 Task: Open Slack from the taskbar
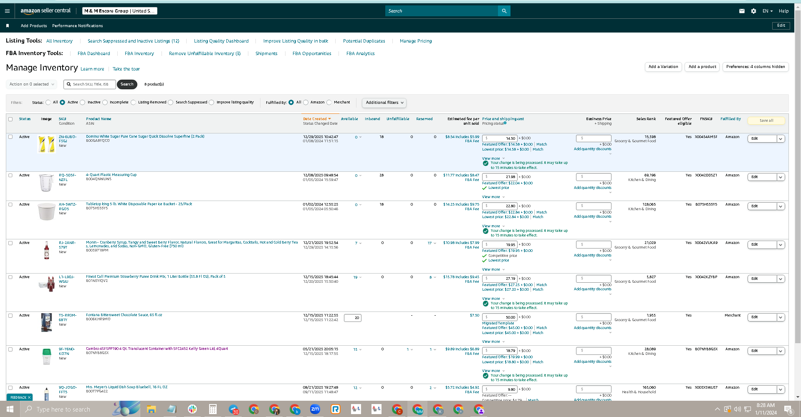pyautogui.click(x=192, y=409)
